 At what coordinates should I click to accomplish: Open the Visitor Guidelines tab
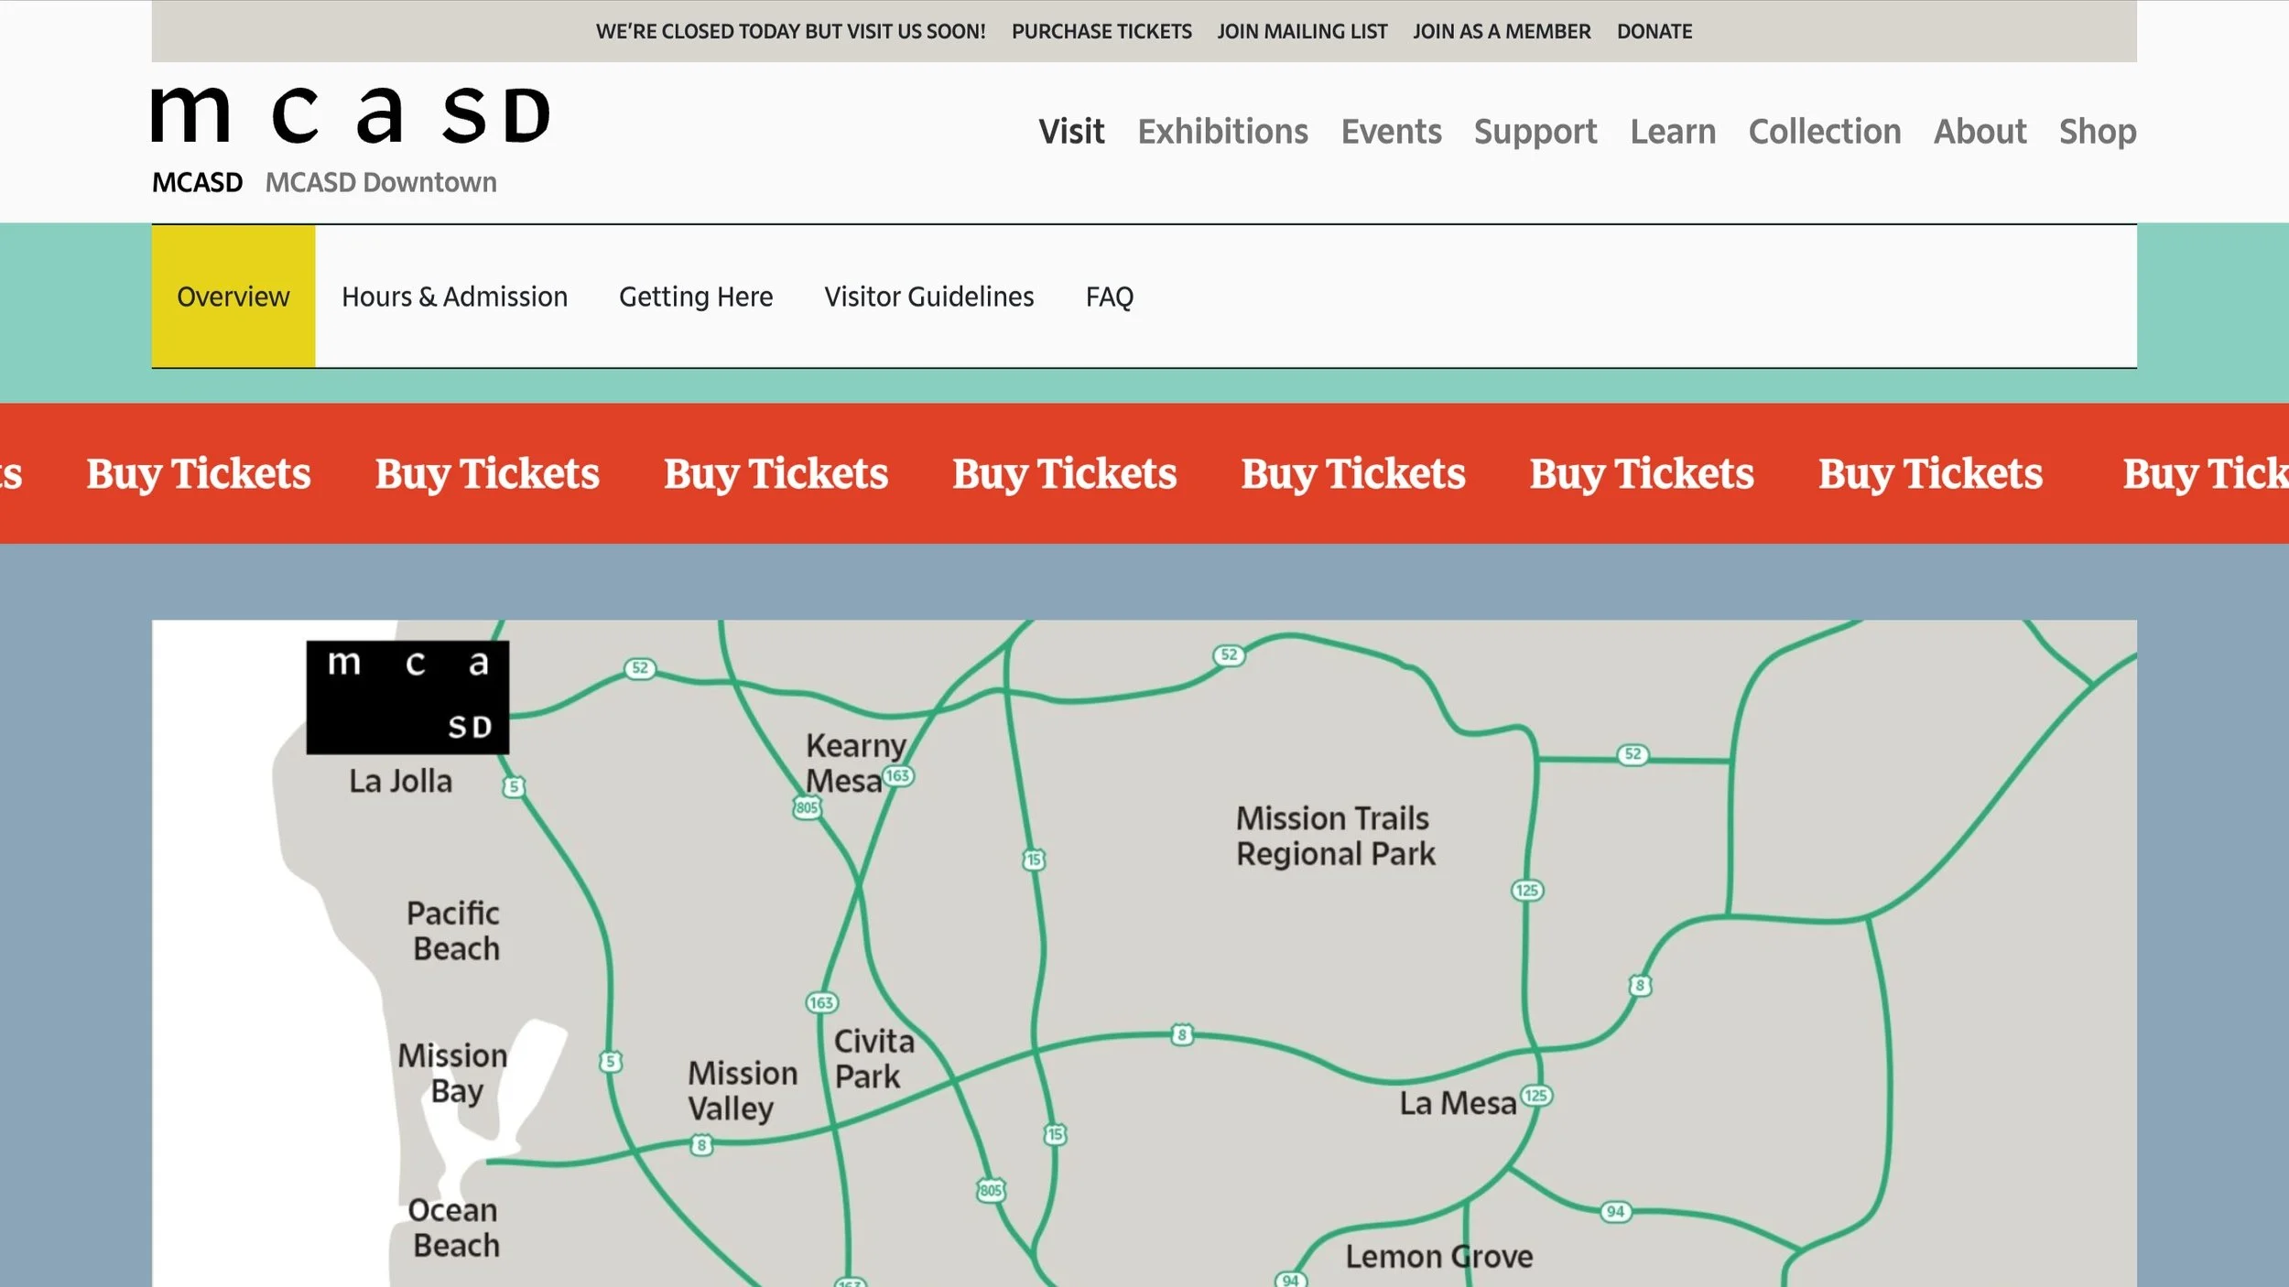coord(928,297)
